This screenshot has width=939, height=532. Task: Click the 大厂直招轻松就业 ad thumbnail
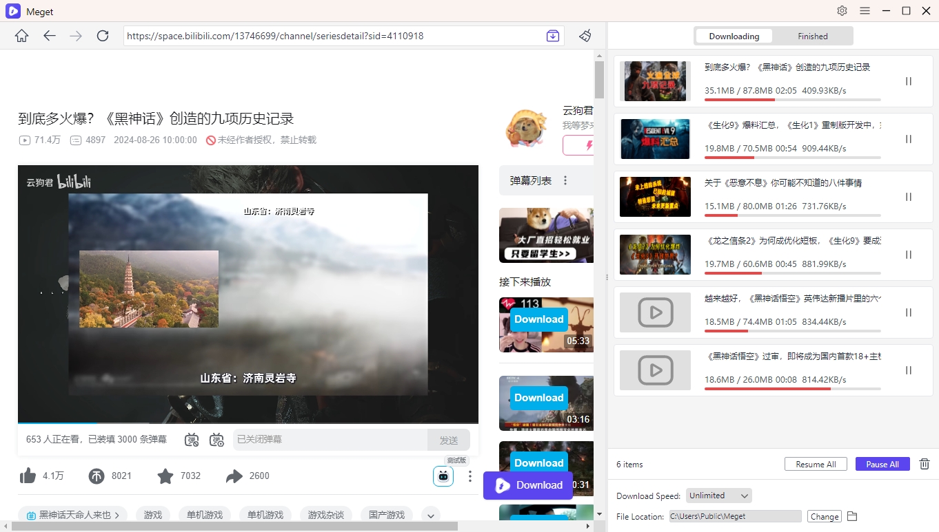546,235
